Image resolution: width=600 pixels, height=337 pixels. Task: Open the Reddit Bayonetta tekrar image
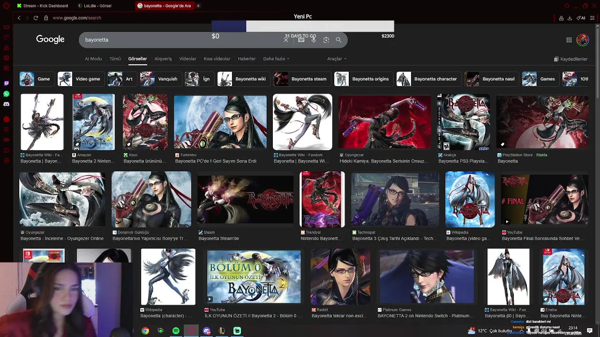(x=340, y=277)
